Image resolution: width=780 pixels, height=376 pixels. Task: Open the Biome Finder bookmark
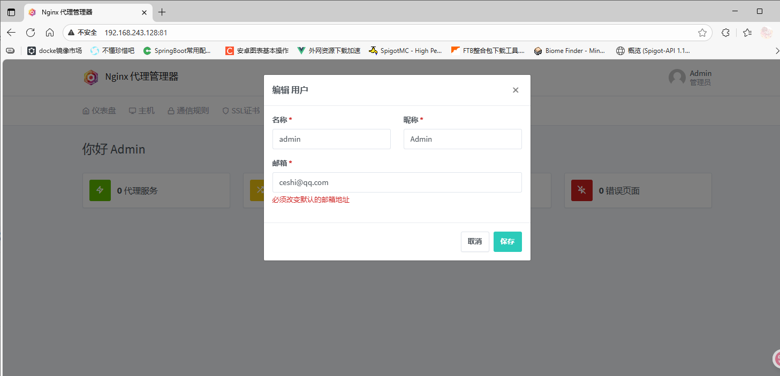point(569,51)
